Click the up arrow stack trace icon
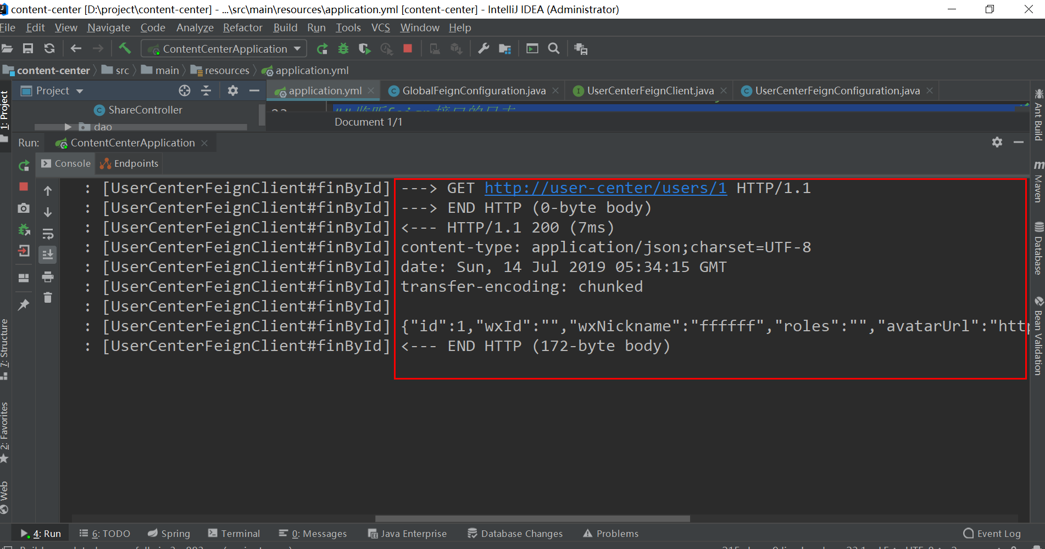 pyautogui.click(x=48, y=190)
